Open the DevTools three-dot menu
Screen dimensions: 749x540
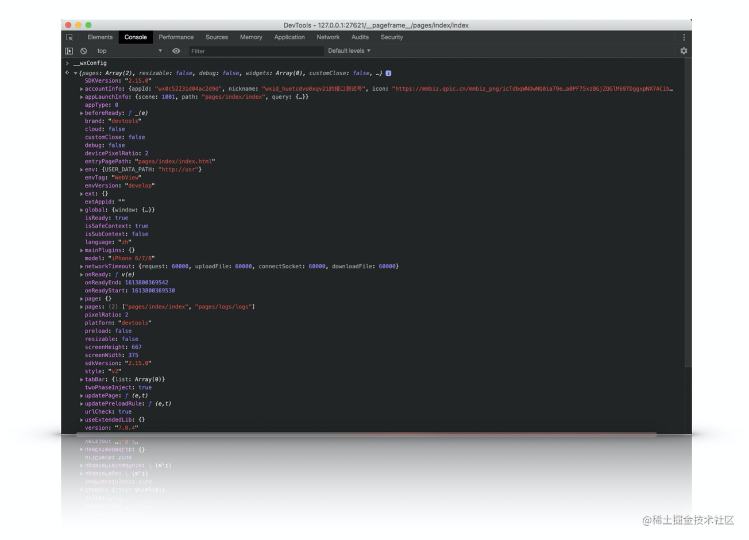coord(684,37)
